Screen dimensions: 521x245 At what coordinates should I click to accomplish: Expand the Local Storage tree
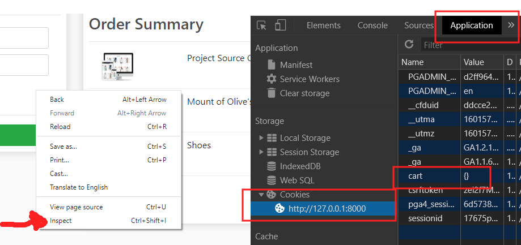(261, 138)
